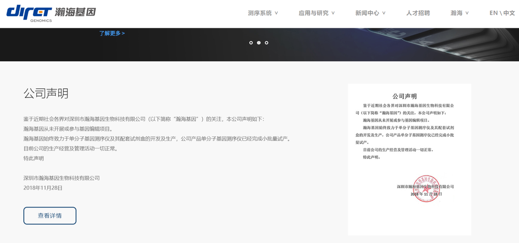Expand the arrow next to 新闻中心
519x243 pixels.
pyautogui.click(x=384, y=13)
